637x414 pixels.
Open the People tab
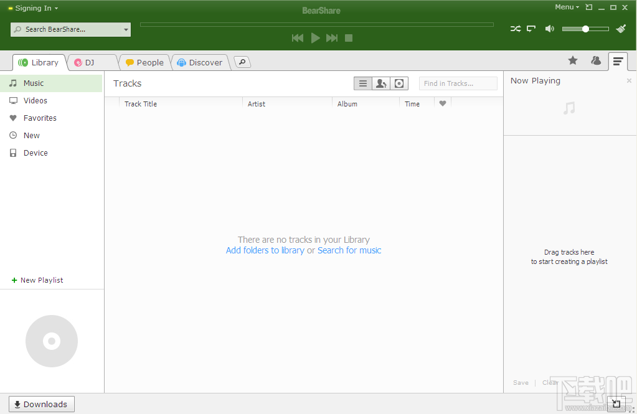145,63
